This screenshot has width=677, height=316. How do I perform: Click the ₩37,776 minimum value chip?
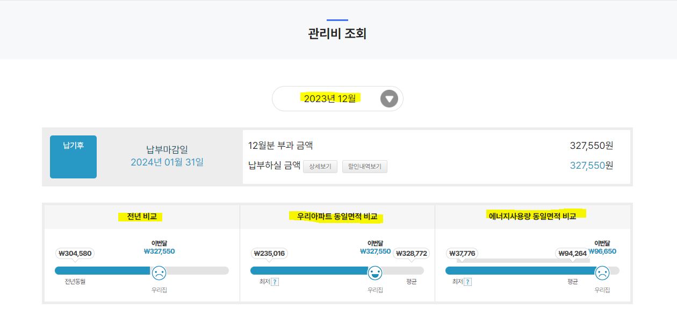tap(462, 253)
